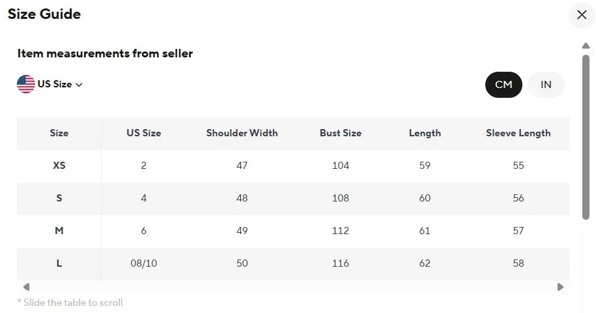596x313 pixels.
Task: Click the table's scroll right arrow
Action: click(560, 287)
